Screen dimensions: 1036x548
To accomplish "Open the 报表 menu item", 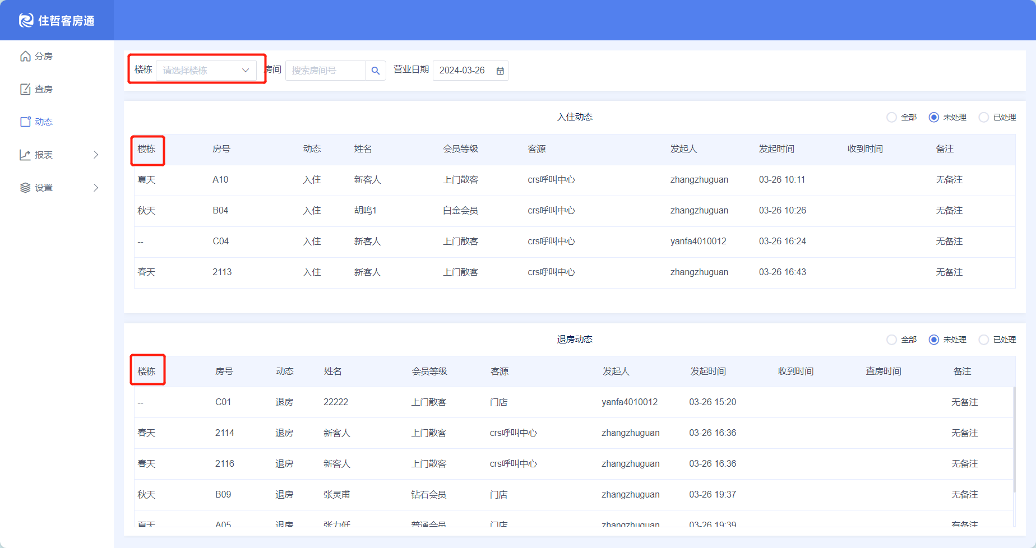I will (57, 155).
